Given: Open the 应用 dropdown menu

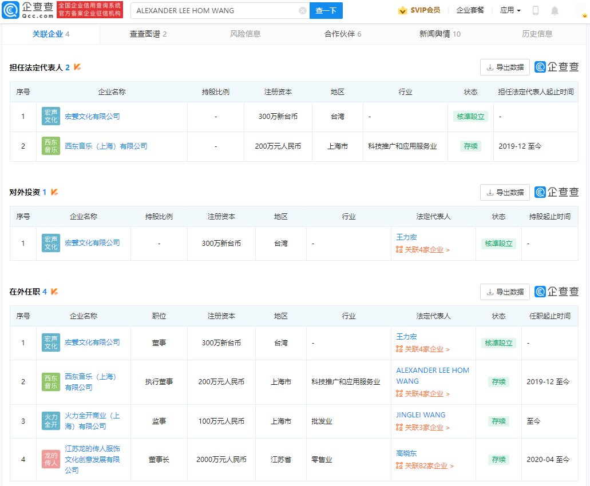Looking at the screenshot, I should tap(510, 10).
